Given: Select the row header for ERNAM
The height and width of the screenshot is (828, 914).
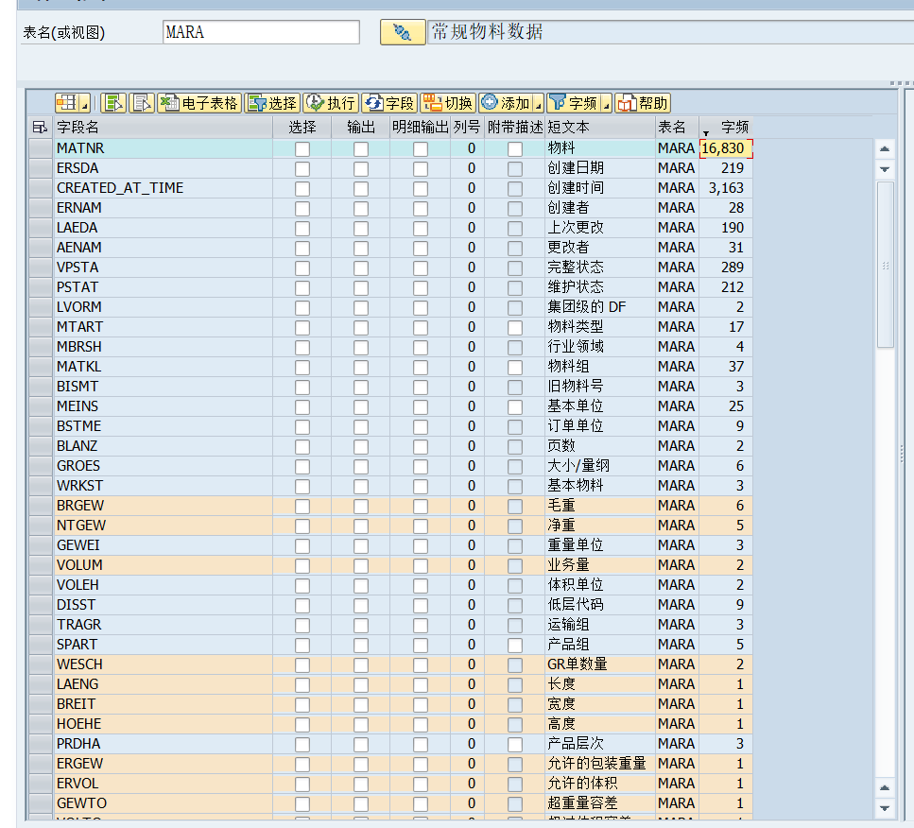Looking at the screenshot, I should tap(41, 208).
